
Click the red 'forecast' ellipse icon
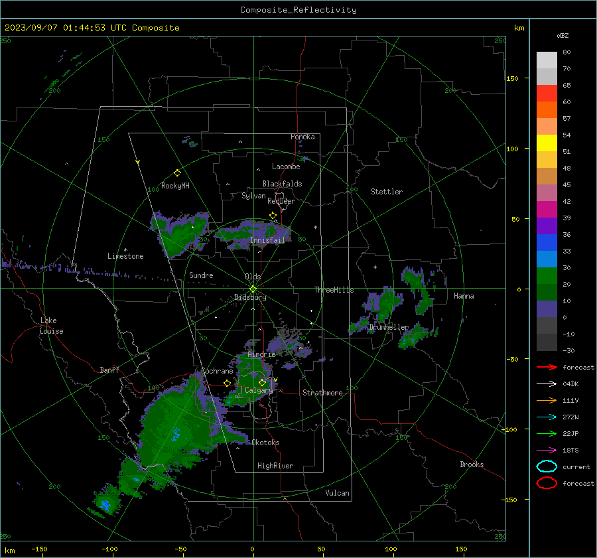pyautogui.click(x=547, y=483)
